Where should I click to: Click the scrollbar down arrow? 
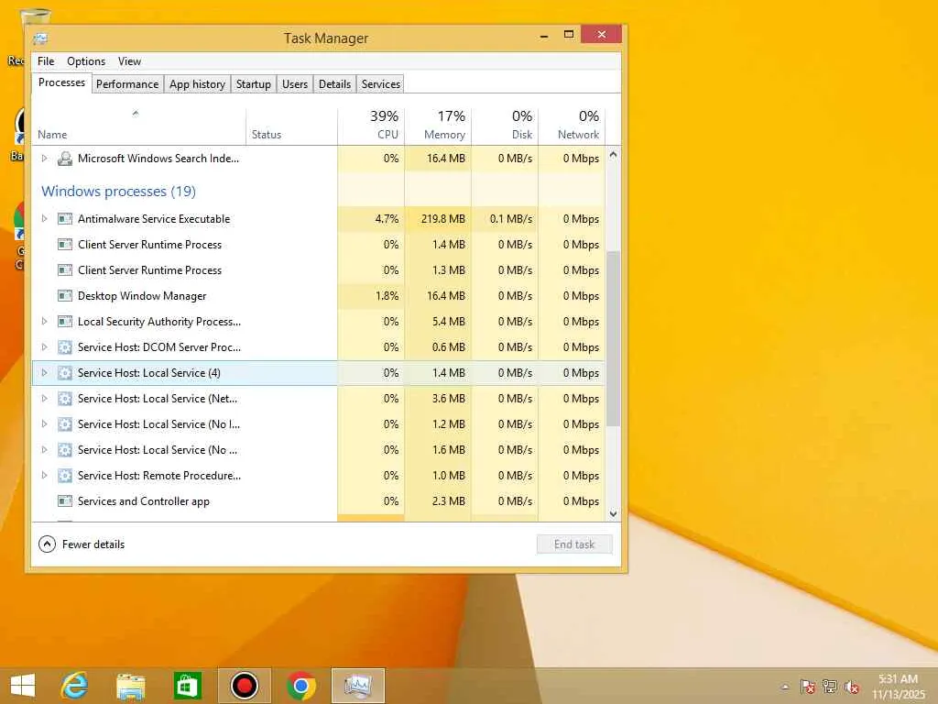pos(613,513)
